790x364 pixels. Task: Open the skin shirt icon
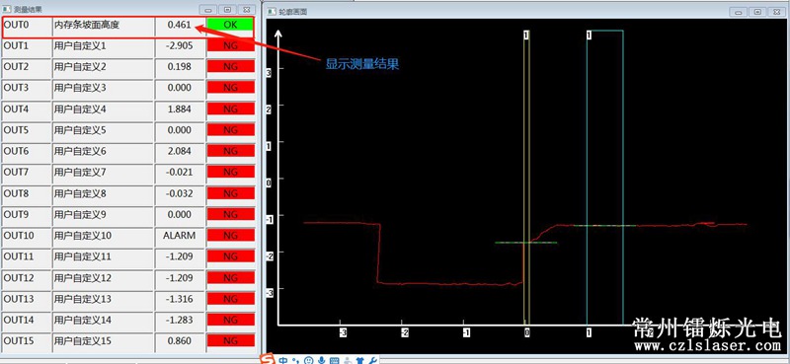360,360
